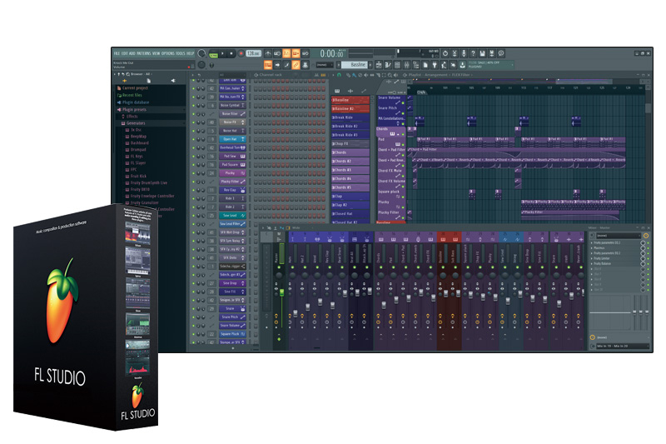
Task: Toggle the orange countdown icon
Action: pyautogui.click(x=286, y=53)
